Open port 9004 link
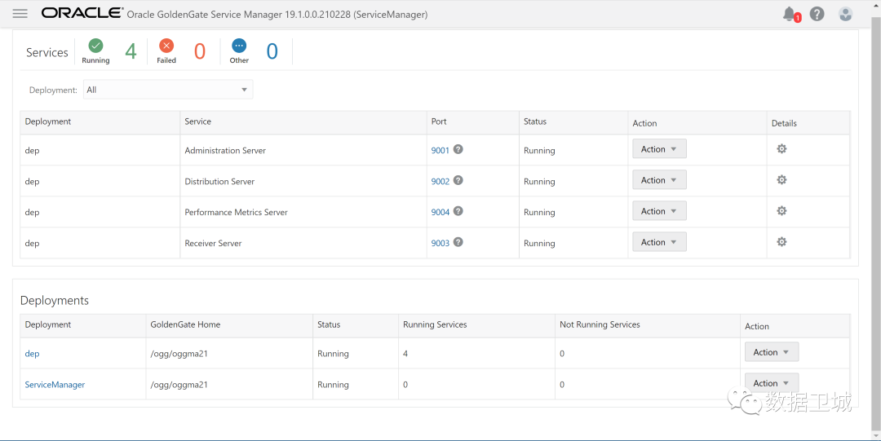Viewport: 881px width, 441px height. 440,213
